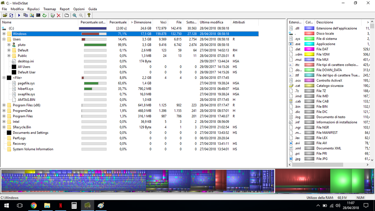
Task: Click the green Refresh selected icon
Action: (45, 15)
